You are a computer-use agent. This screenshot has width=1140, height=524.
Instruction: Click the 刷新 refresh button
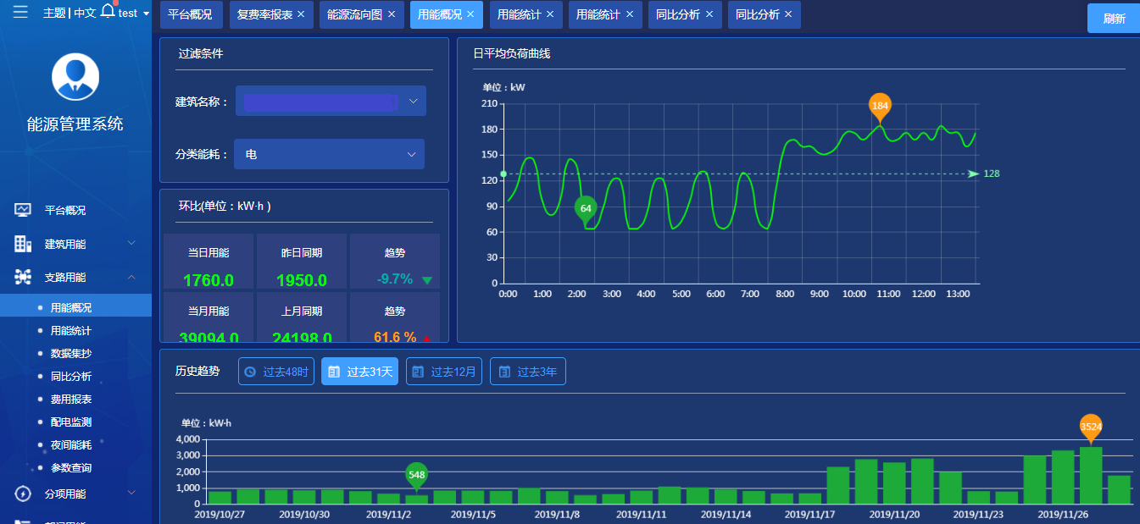(1114, 18)
